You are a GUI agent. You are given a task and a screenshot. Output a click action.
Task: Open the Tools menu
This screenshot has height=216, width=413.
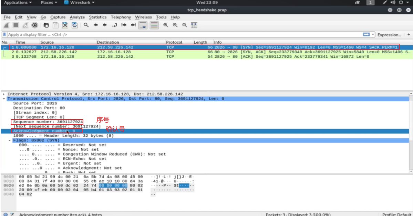(x=161, y=17)
